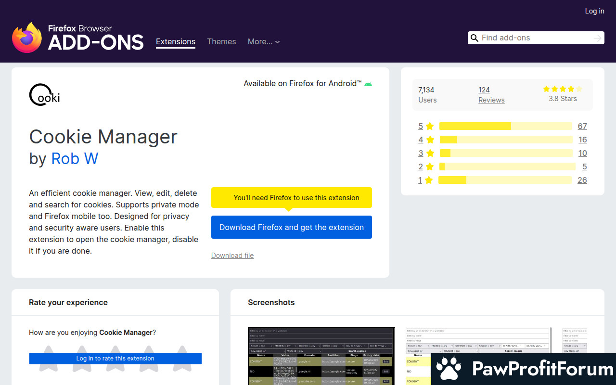The image size is (616, 385).
Task: Click the 5-star rating bar
Action: (505, 126)
